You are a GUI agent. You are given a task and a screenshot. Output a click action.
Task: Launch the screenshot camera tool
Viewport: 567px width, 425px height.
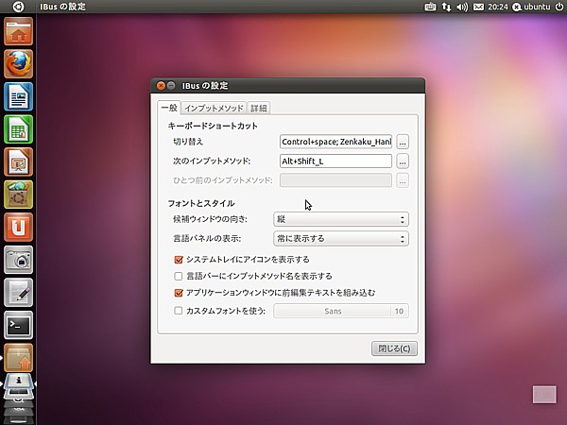click(19, 260)
